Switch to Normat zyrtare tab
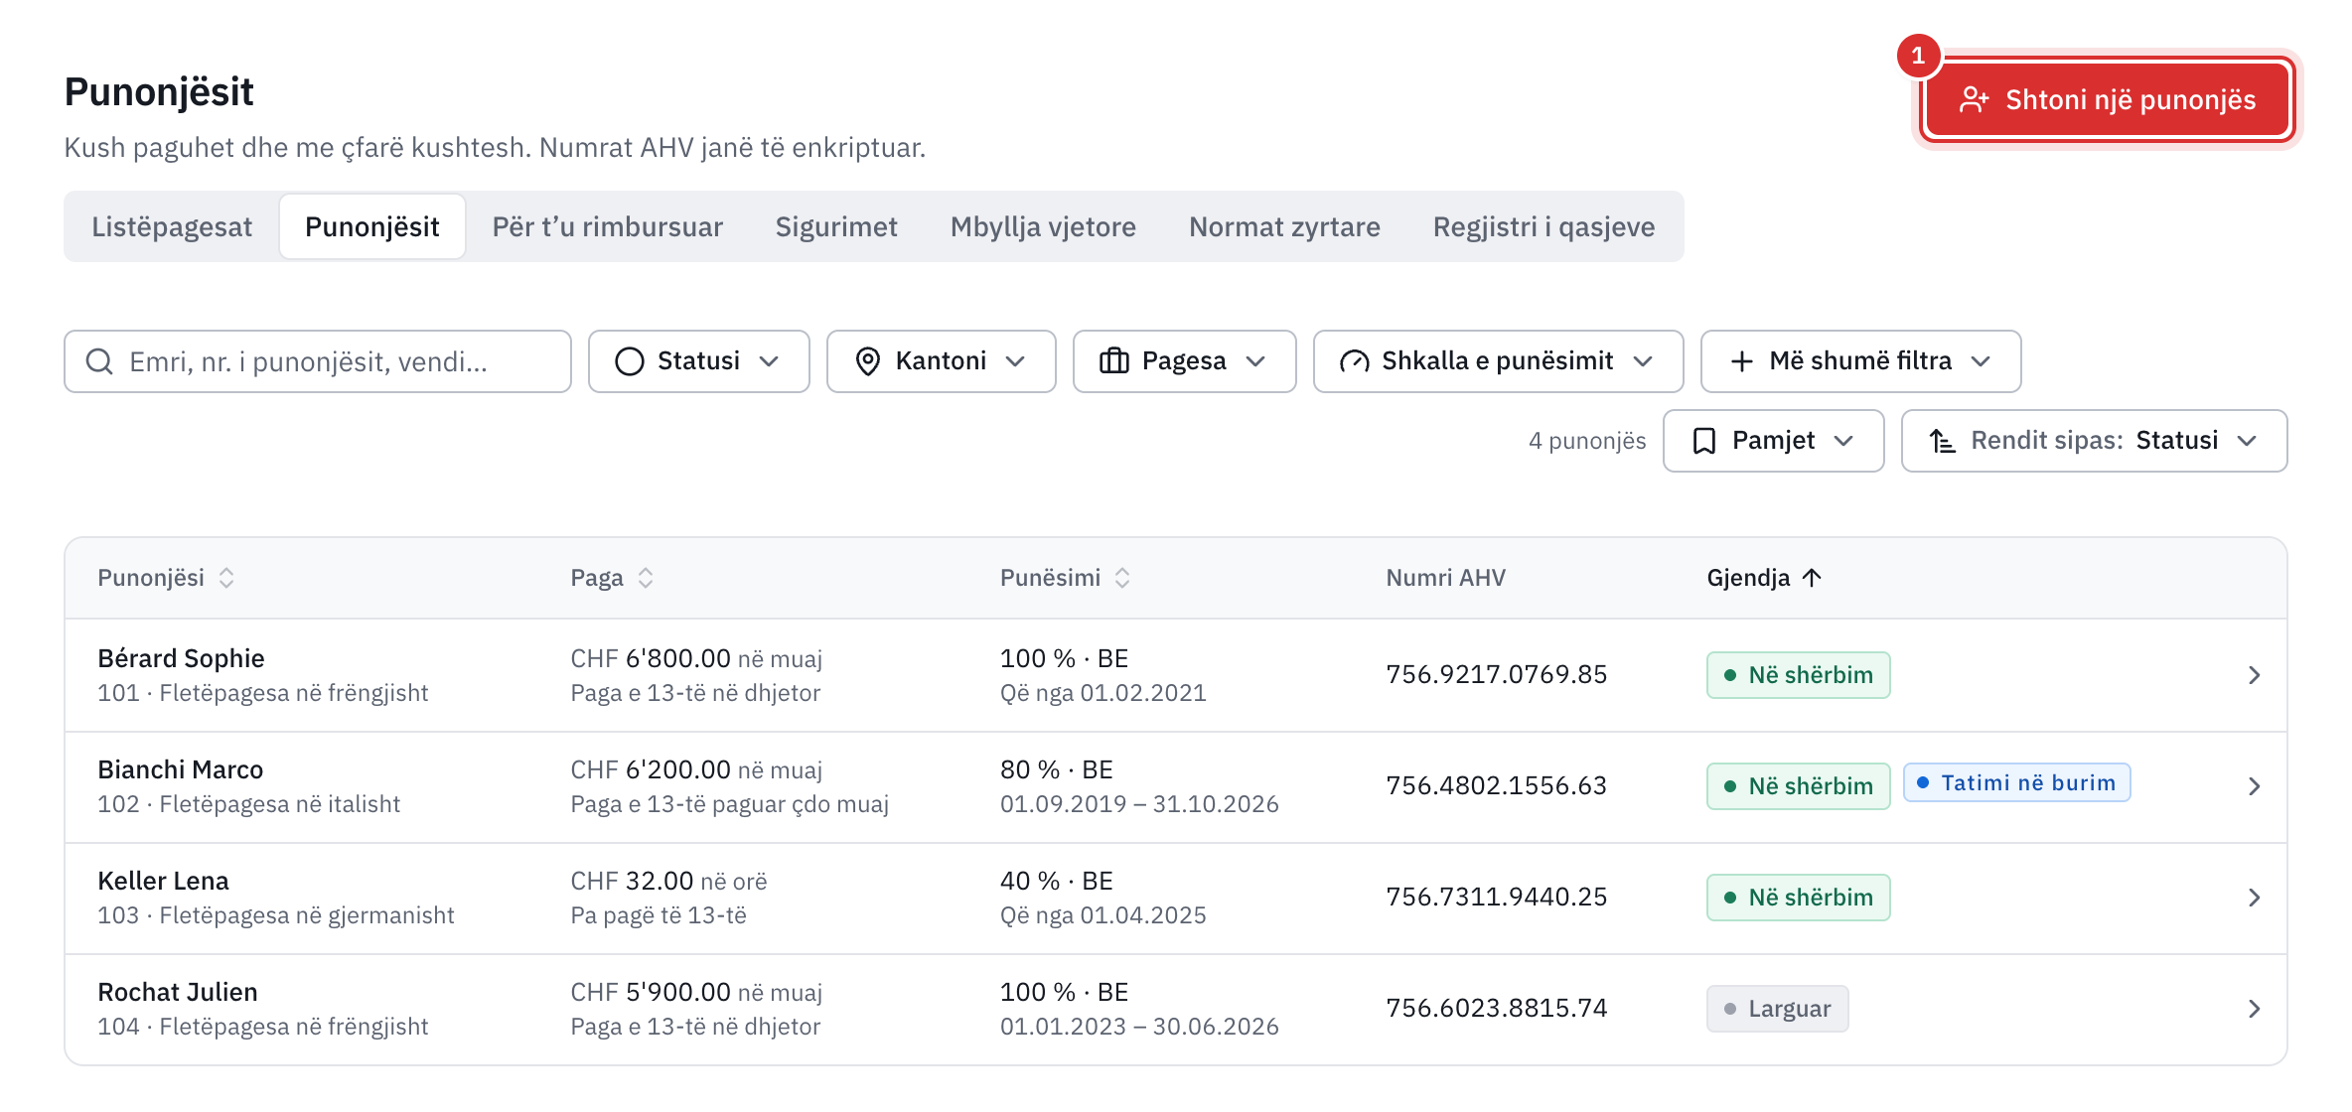The height and width of the screenshot is (1112, 2352). pyautogui.click(x=1284, y=226)
